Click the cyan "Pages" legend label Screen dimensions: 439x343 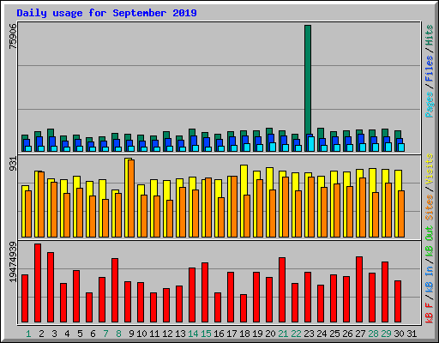pyautogui.click(x=430, y=105)
